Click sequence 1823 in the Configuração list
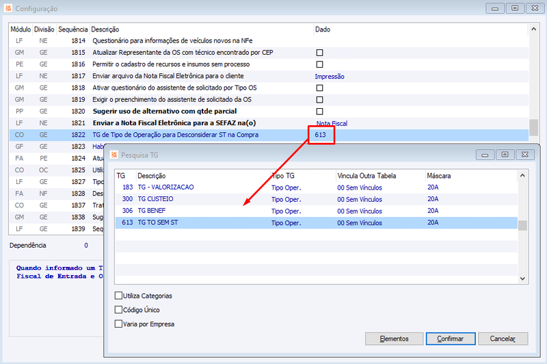Viewport: 547px width, 364px height. click(78, 146)
